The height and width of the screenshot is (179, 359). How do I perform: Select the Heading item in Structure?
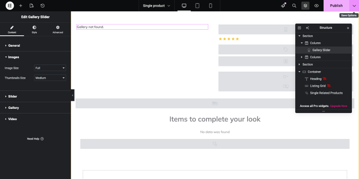(316, 79)
